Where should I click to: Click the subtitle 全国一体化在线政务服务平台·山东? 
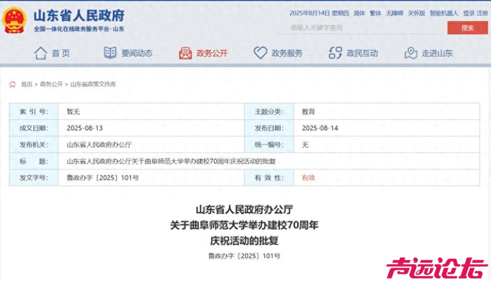[x=79, y=29]
